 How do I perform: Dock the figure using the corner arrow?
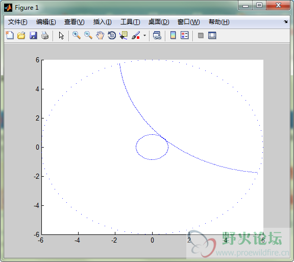pyautogui.click(x=285, y=21)
